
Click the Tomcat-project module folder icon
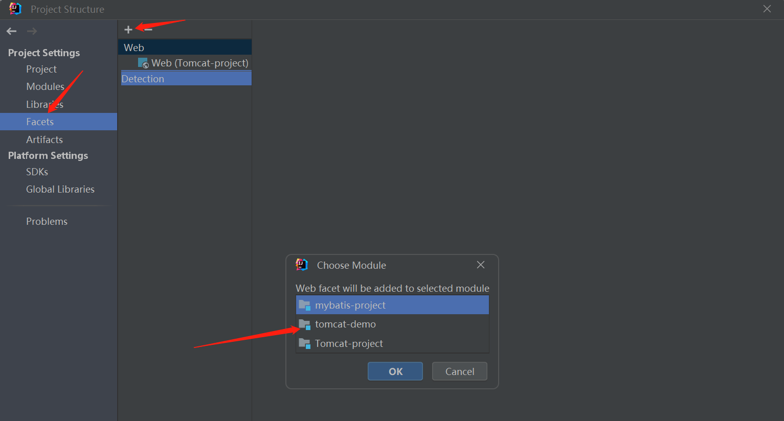(x=305, y=343)
